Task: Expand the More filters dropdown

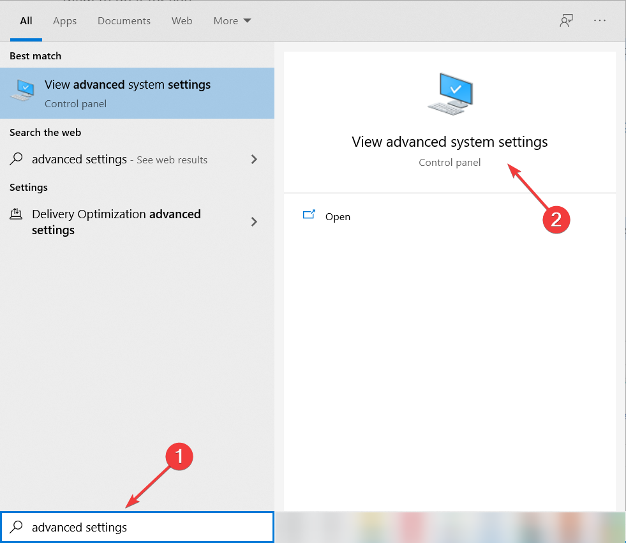Action: coord(232,21)
